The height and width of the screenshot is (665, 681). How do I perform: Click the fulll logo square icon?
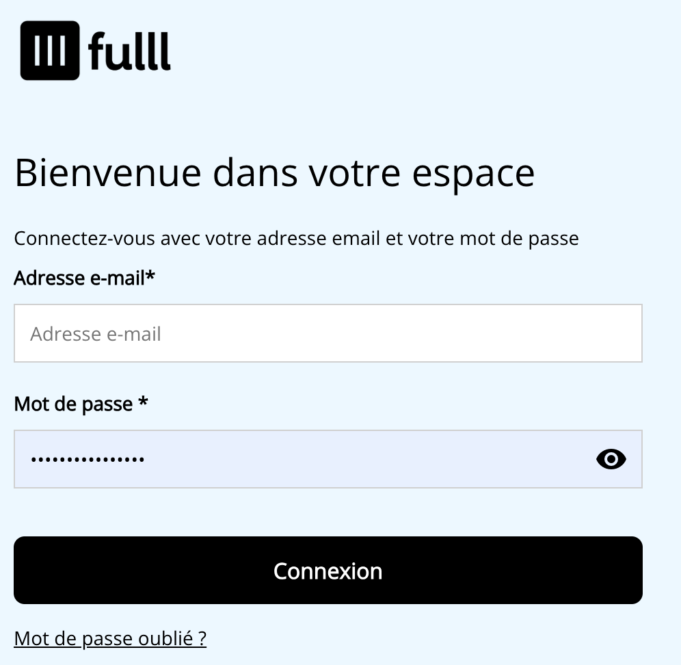pyautogui.click(x=50, y=51)
